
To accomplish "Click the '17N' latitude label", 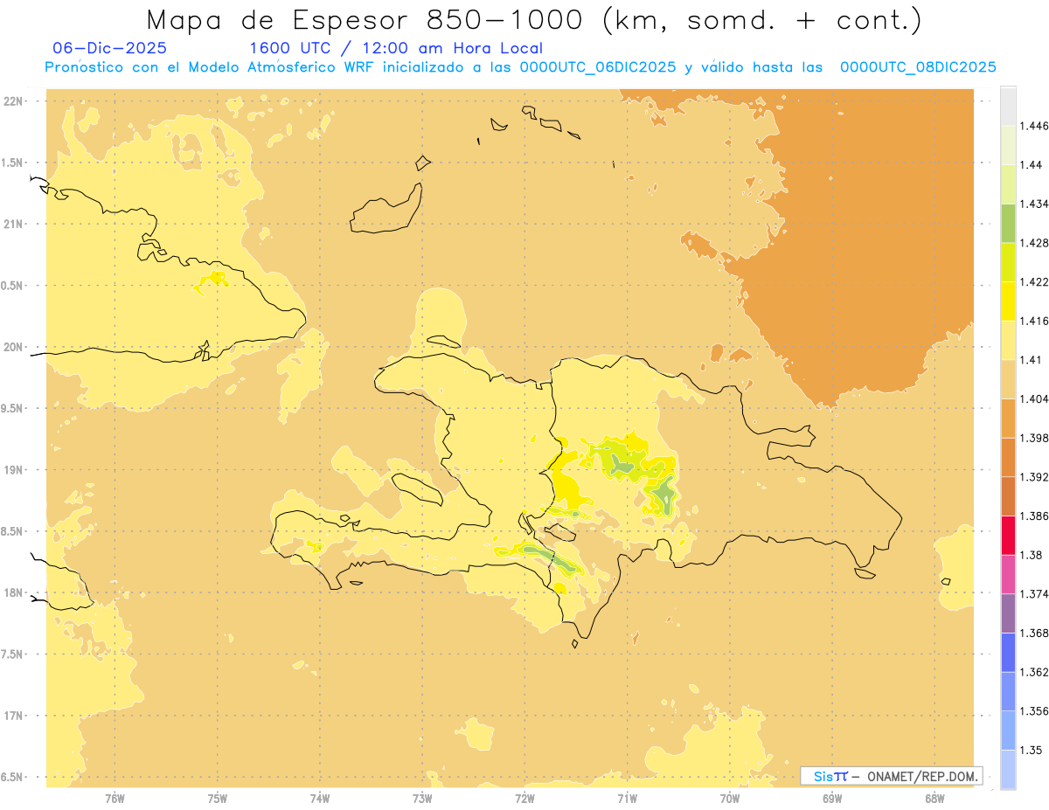I will pyautogui.click(x=14, y=716).
